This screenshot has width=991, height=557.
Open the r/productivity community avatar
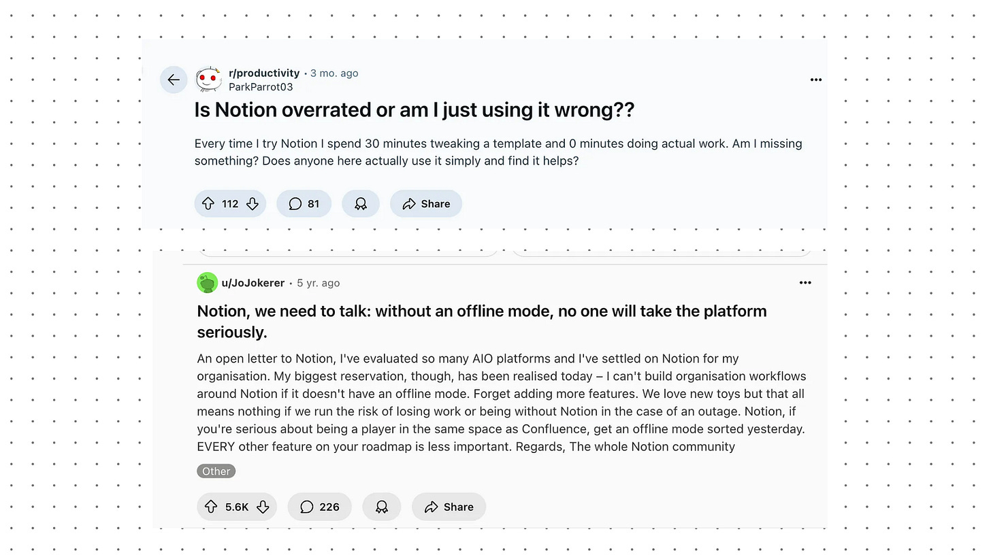(x=208, y=80)
